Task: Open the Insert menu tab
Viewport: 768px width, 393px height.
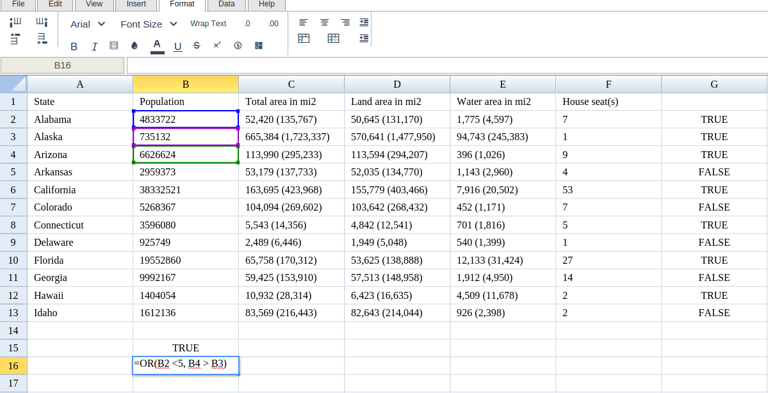Action: click(136, 4)
